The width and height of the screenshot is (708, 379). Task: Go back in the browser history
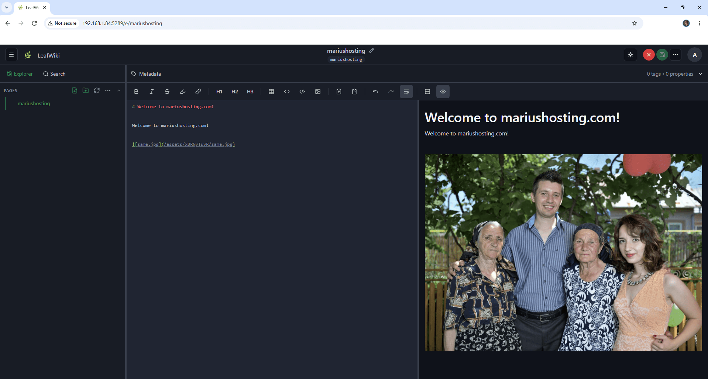click(x=8, y=23)
